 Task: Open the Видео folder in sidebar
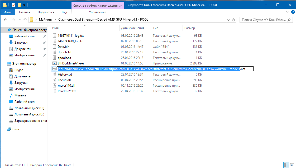point(19,70)
